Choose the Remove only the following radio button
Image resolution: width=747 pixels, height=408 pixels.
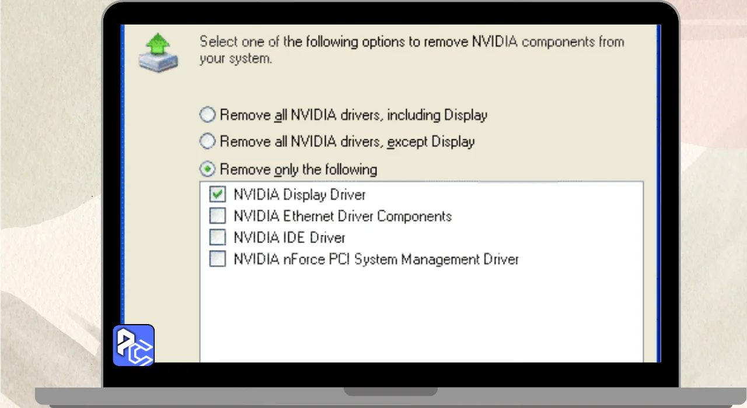pyautogui.click(x=208, y=170)
